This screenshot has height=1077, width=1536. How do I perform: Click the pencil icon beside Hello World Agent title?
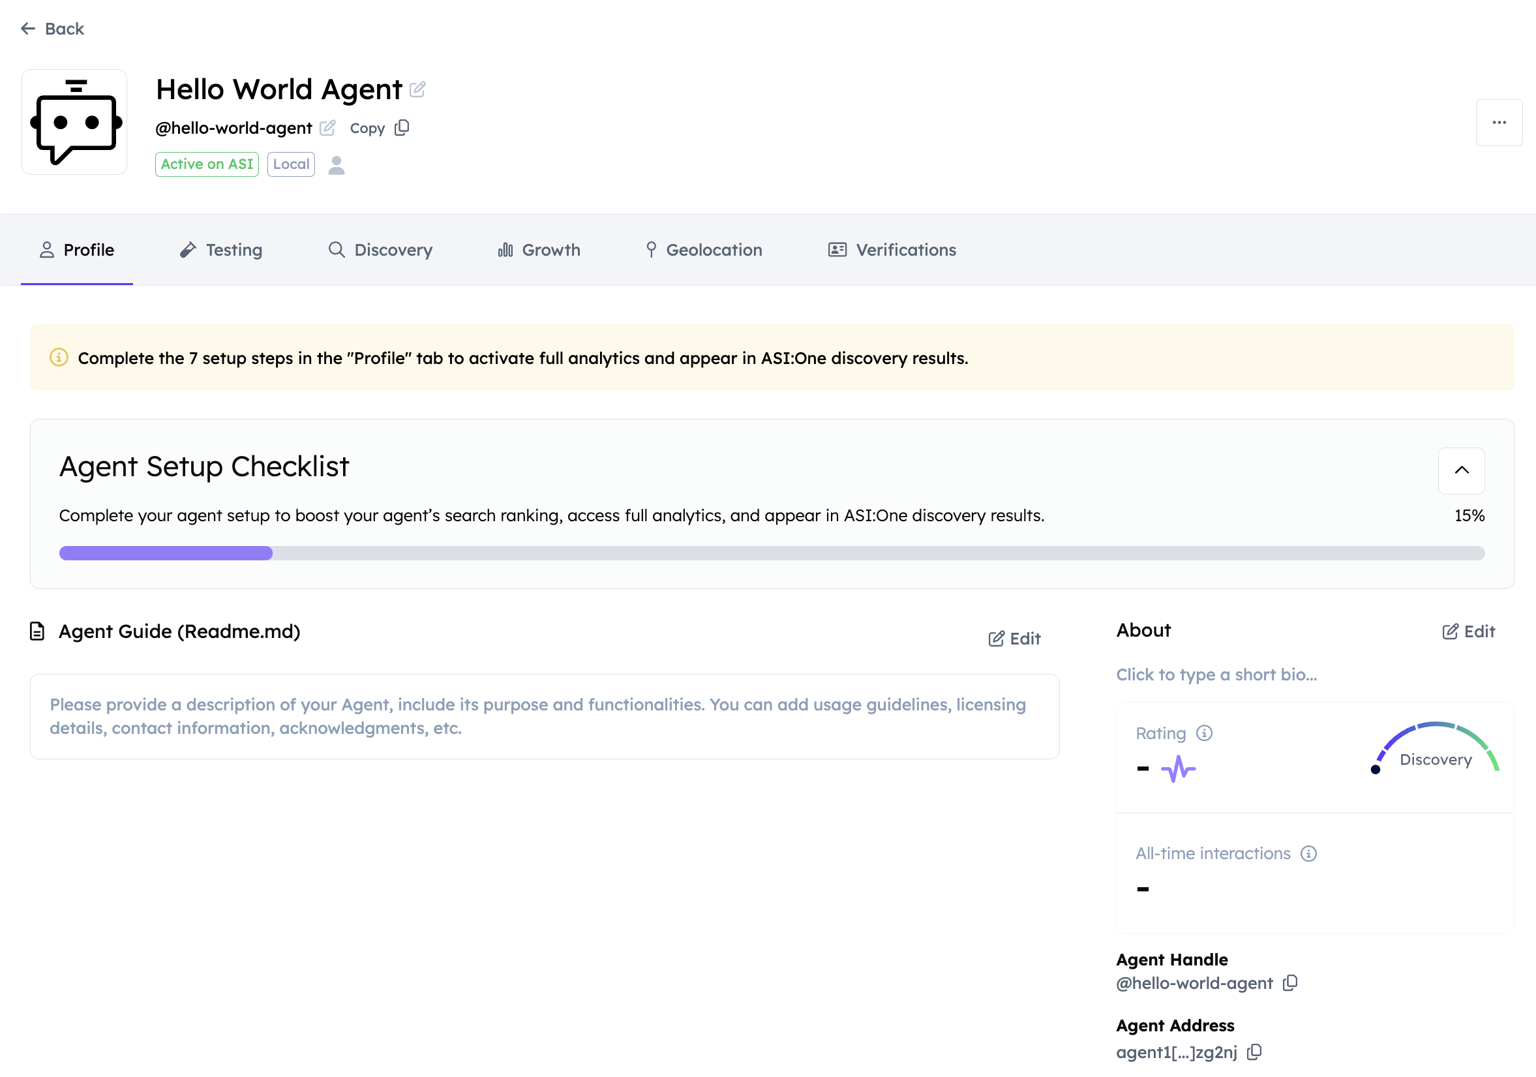point(417,89)
